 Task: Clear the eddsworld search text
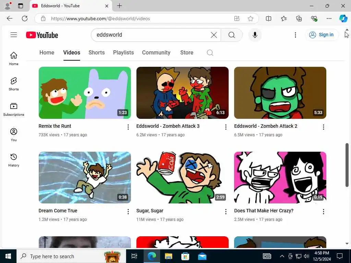pyautogui.click(x=214, y=35)
